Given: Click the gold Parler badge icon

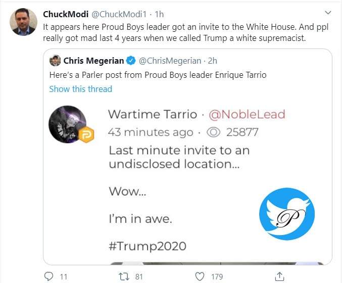Looking at the screenshot, I should point(86,134).
